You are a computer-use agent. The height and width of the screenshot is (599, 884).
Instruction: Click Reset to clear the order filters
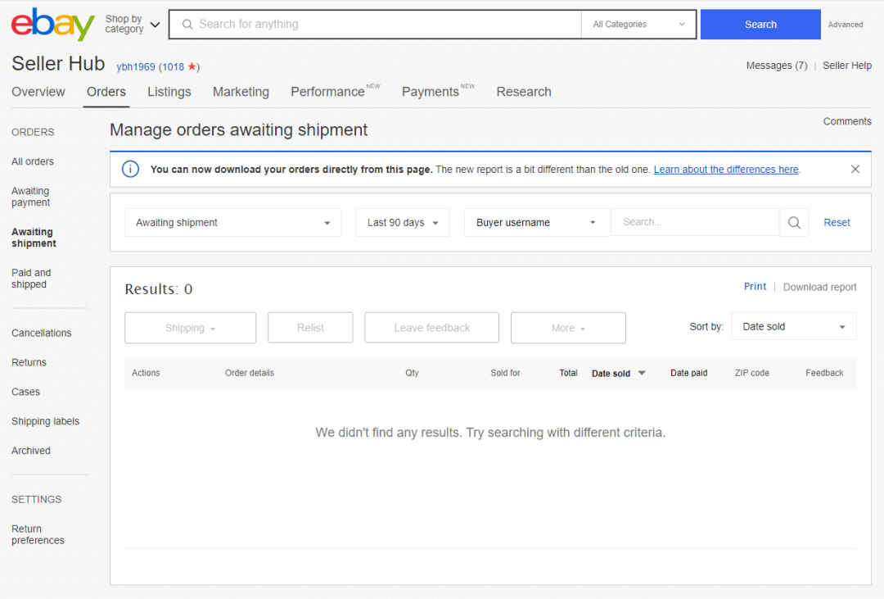pyautogui.click(x=837, y=221)
